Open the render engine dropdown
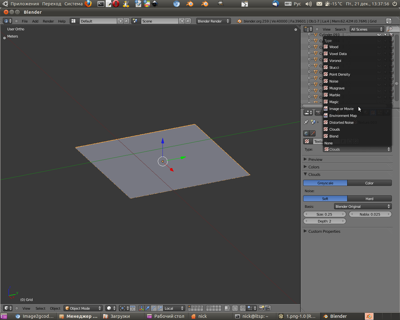The height and width of the screenshot is (320, 400). click(x=213, y=21)
